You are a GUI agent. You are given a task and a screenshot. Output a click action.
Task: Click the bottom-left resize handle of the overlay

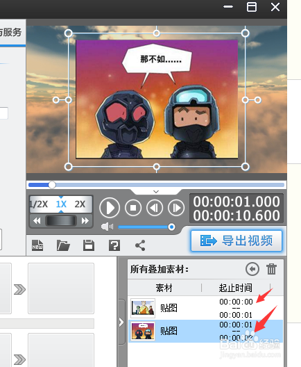click(69, 167)
